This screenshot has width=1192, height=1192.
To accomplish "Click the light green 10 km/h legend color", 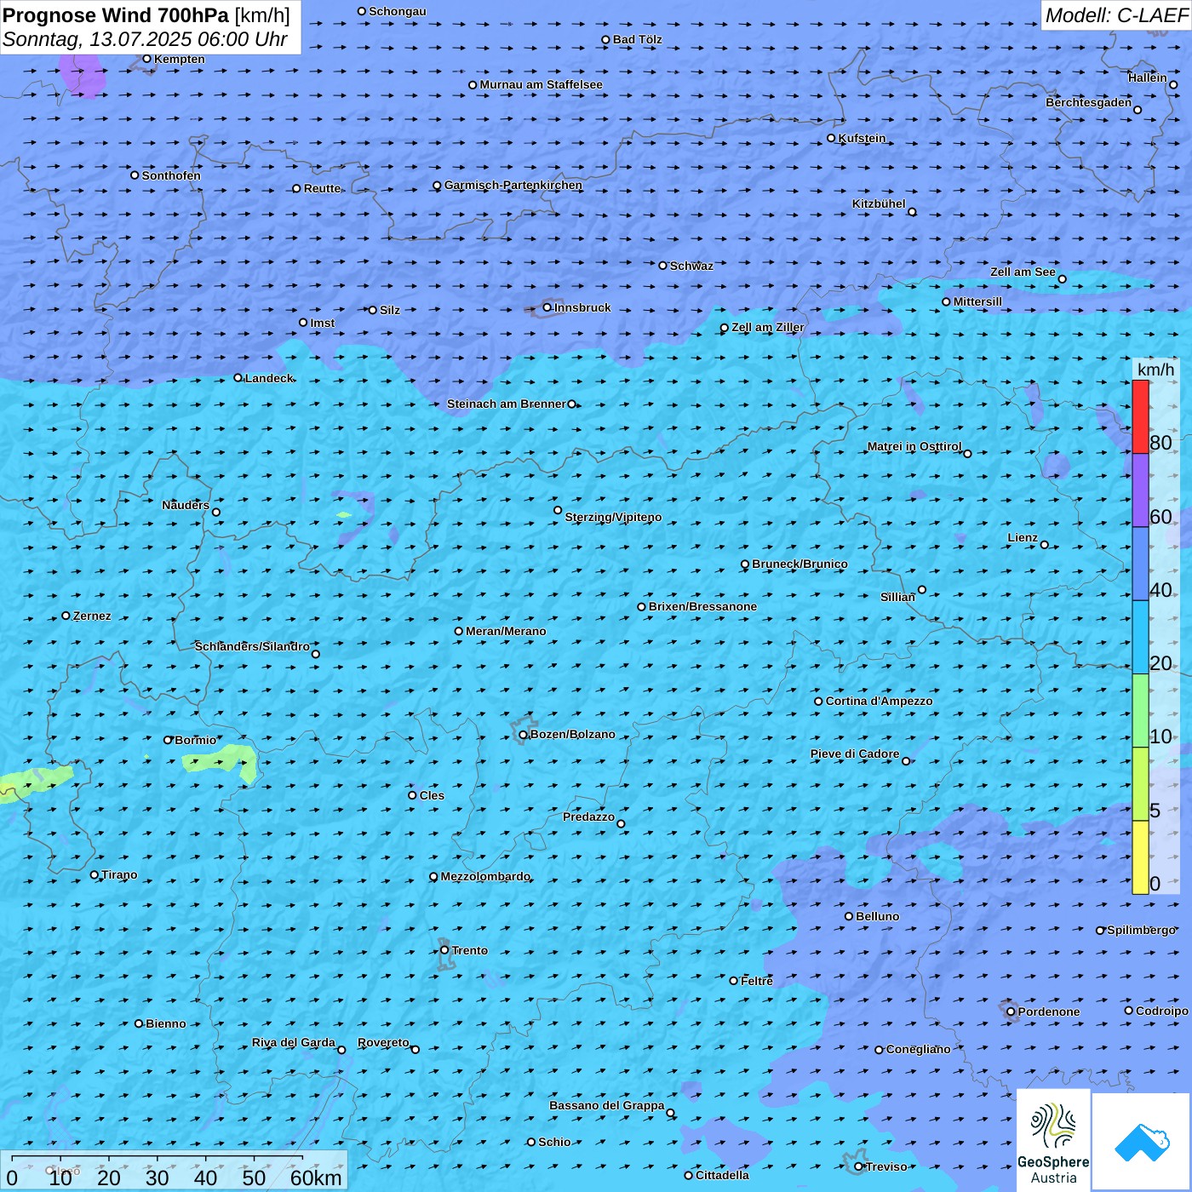I will 1140,711.
